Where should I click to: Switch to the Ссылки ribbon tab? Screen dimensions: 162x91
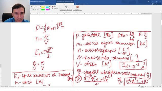coord(32,4)
